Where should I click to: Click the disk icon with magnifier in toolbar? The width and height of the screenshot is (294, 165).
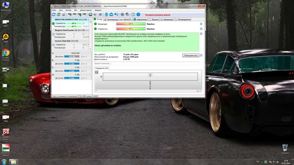[84, 14]
